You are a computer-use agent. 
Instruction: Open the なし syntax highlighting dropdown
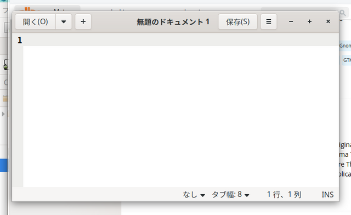[194, 195]
